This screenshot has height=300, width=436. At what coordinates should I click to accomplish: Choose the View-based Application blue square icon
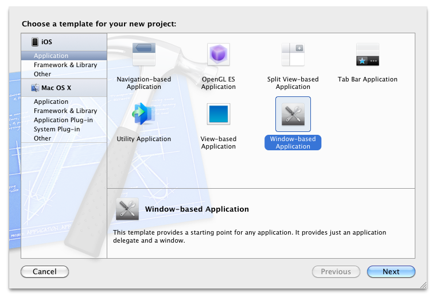[x=218, y=114]
